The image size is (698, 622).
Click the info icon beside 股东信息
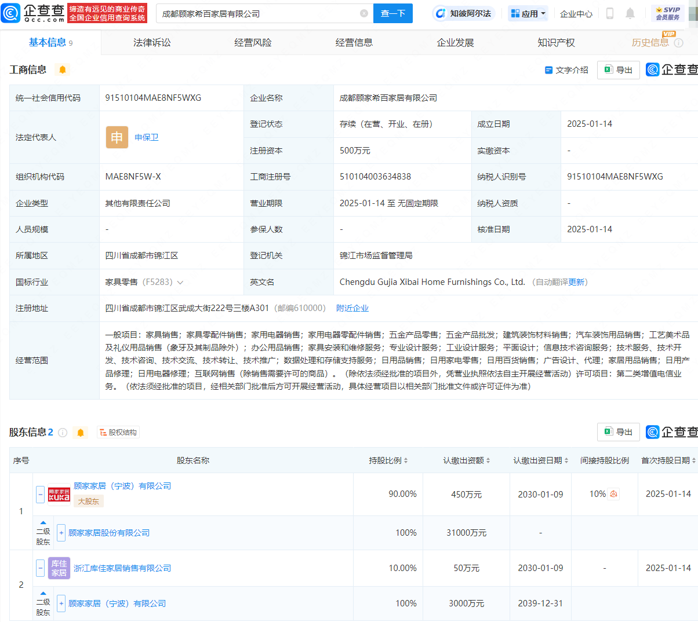click(x=63, y=433)
